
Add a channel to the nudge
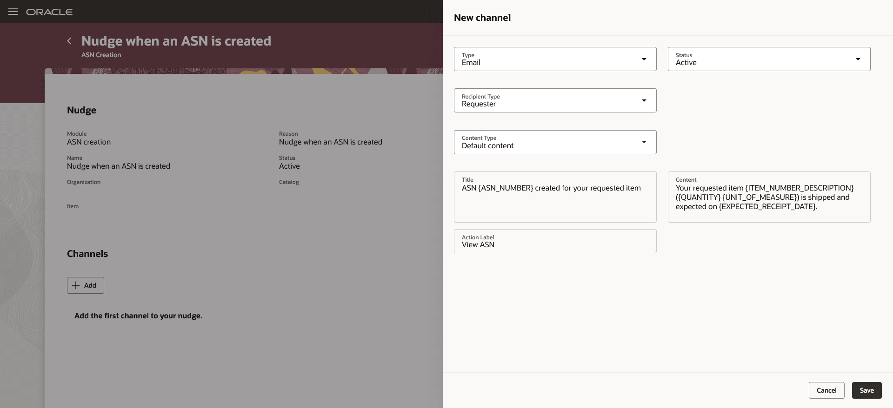tap(86, 285)
